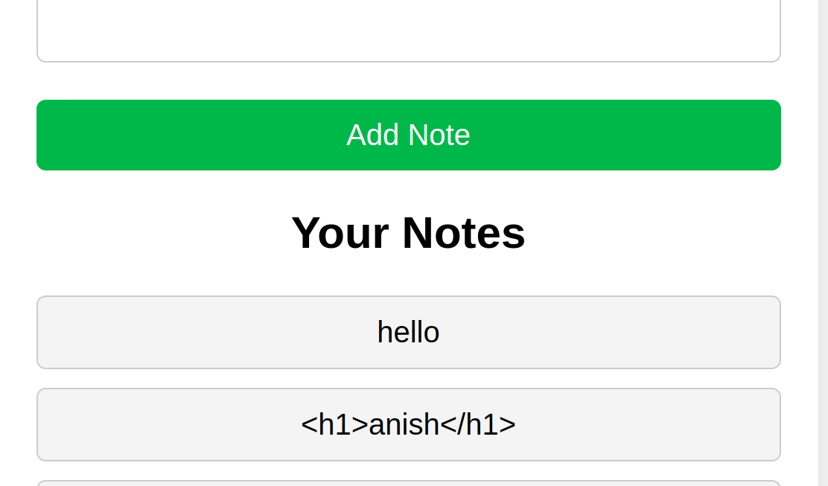Click the left side of the anish note card
Image resolution: width=828 pixels, height=486 pixels.
(60, 424)
